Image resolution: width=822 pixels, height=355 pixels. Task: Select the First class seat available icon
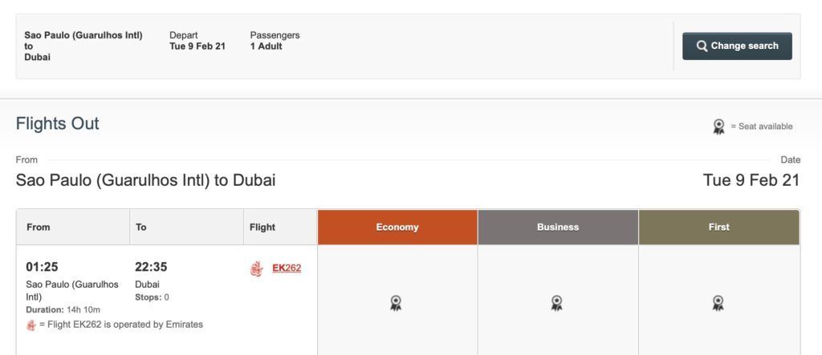click(718, 303)
